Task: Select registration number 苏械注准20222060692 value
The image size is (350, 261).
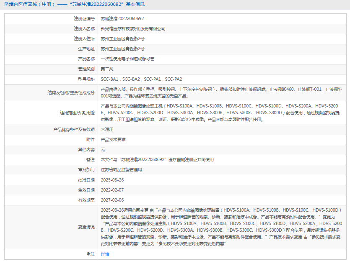Action: [x=122, y=19]
